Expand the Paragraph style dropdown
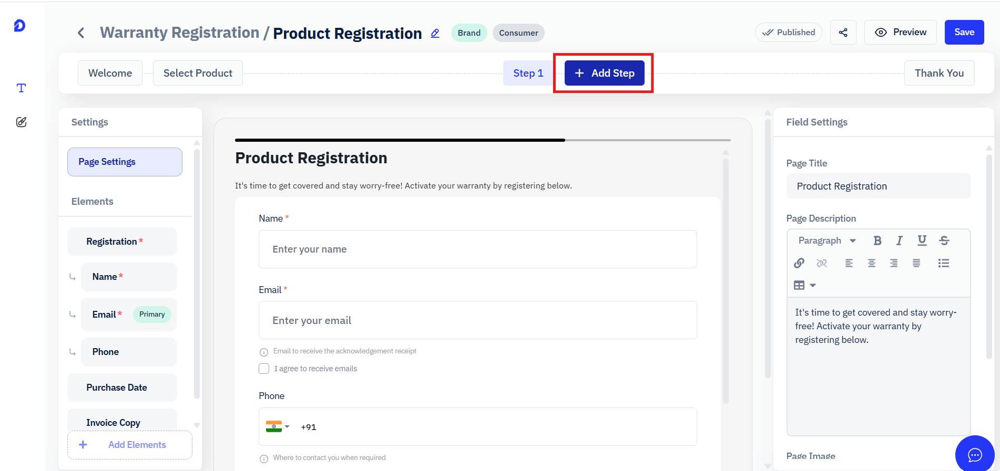The width and height of the screenshot is (1000, 471). click(827, 240)
